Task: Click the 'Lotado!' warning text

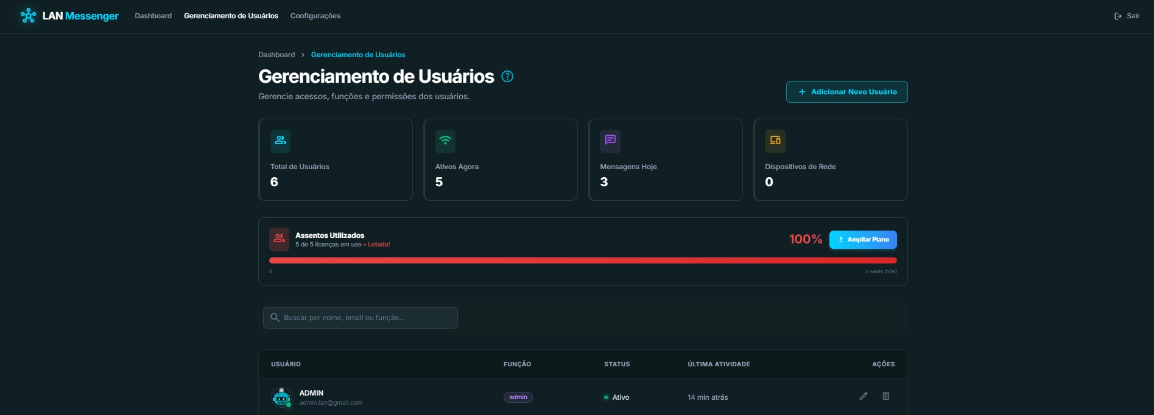Action: 379,245
